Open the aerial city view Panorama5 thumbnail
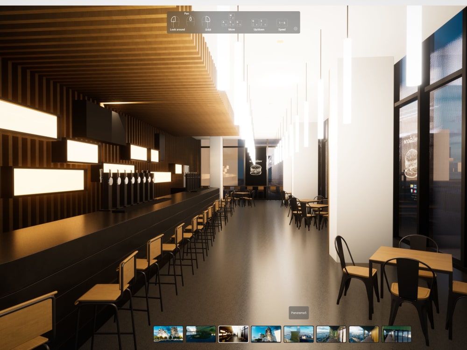 click(299, 334)
